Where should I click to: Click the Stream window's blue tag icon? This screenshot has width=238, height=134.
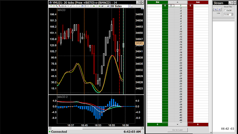(216, 9)
